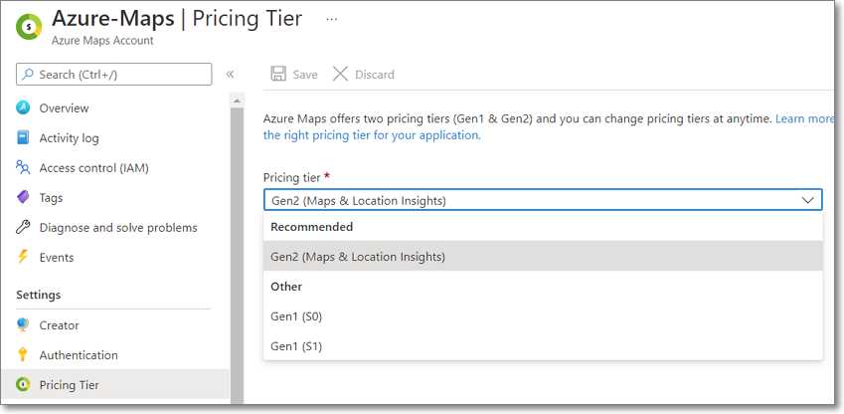
Task: Follow the Learn more link
Action: tap(804, 118)
